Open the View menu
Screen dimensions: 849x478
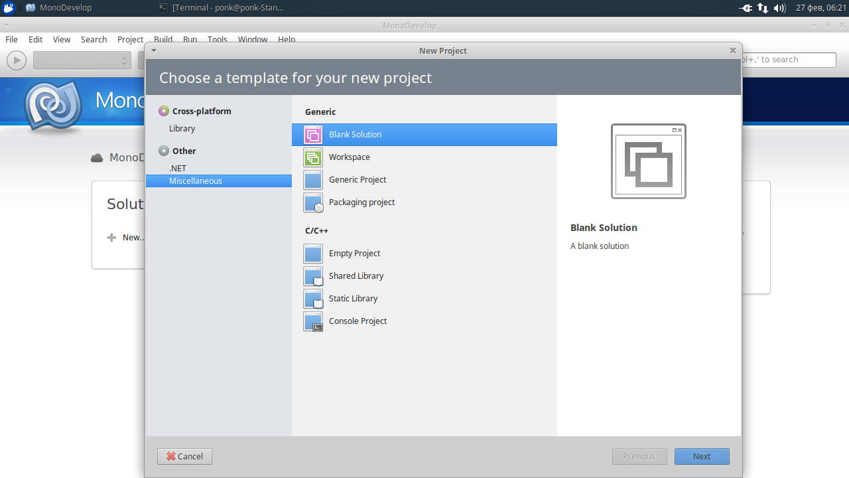coord(62,39)
